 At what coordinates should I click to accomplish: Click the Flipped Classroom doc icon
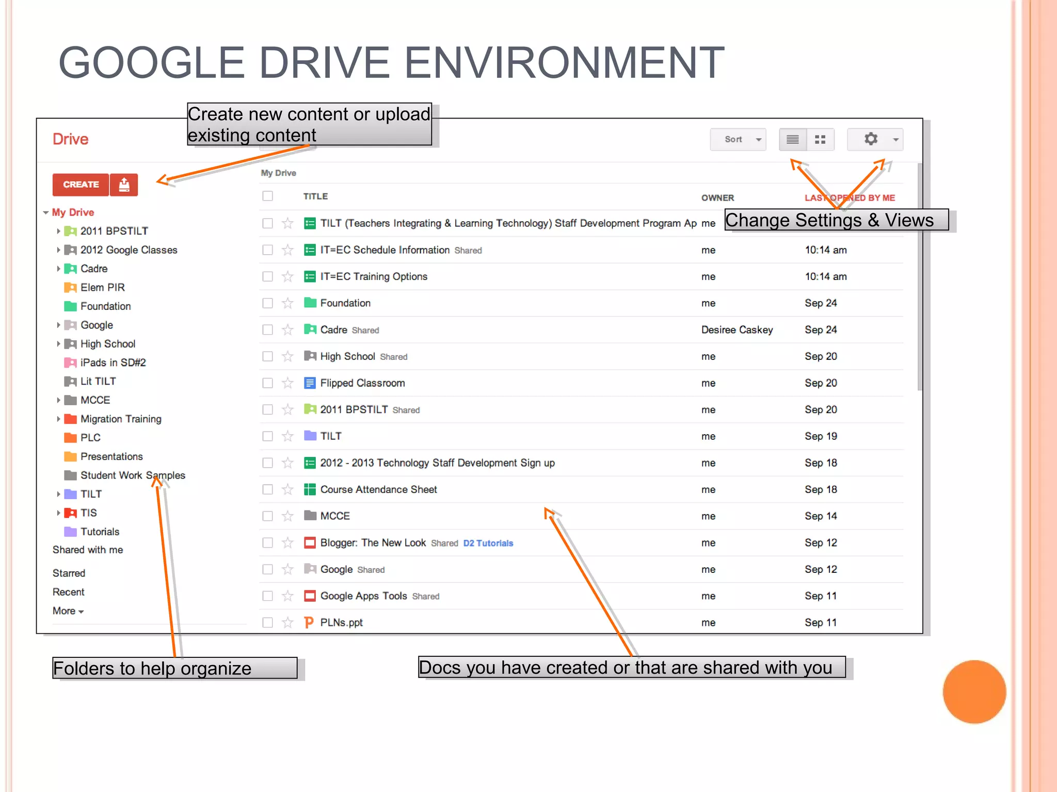pyautogui.click(x=310, y=383)
